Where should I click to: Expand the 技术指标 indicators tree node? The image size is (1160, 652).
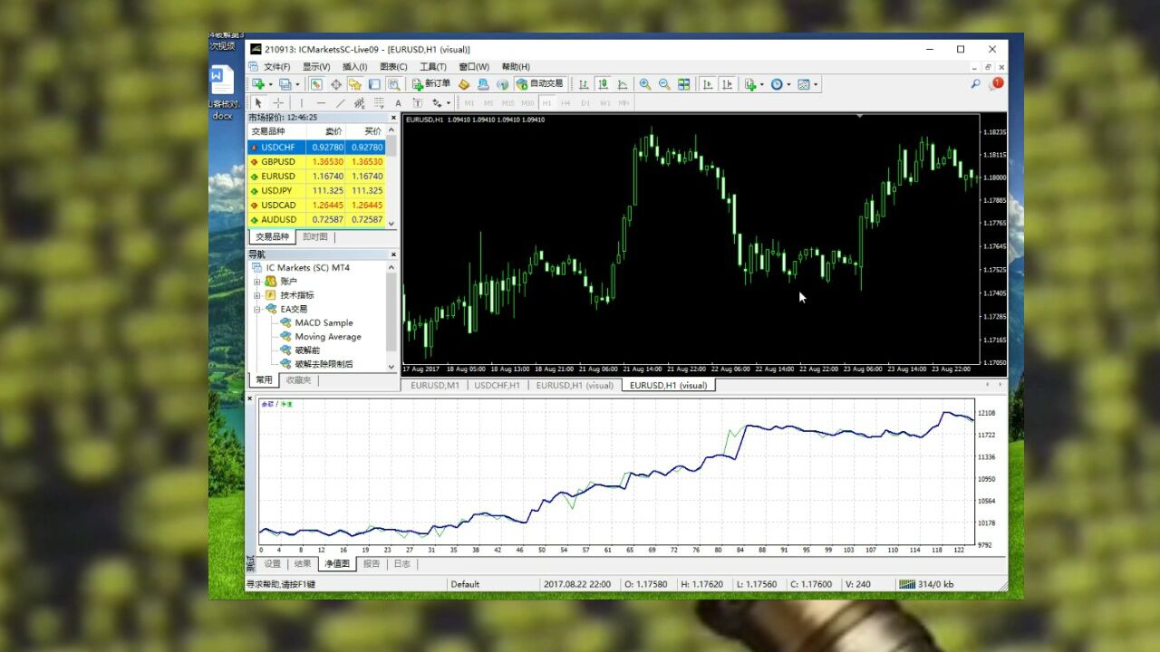[257, 295]
